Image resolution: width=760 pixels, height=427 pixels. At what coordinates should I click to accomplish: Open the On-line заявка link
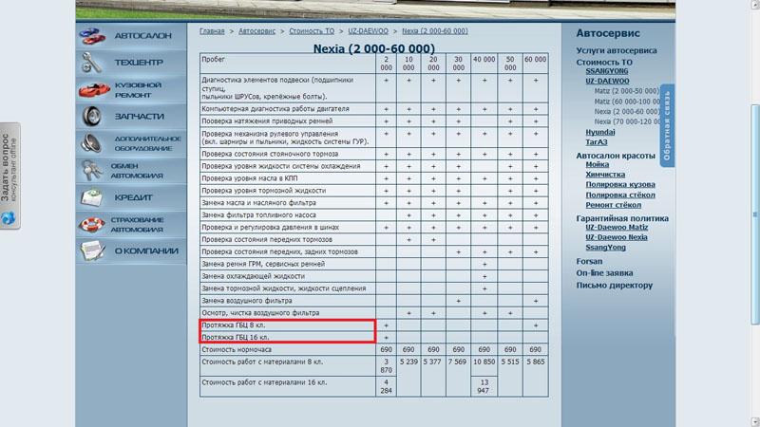(x=604, y=272)
